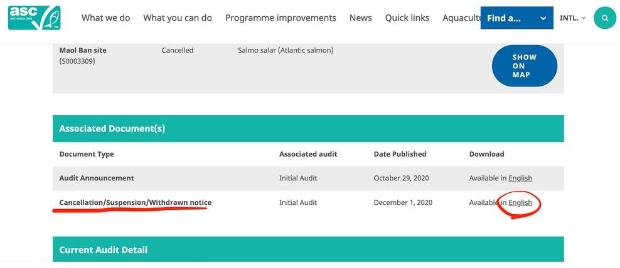Screen dimensions: 620x268
Task: Open the 'What we do' menu
Action: [105, 18]
